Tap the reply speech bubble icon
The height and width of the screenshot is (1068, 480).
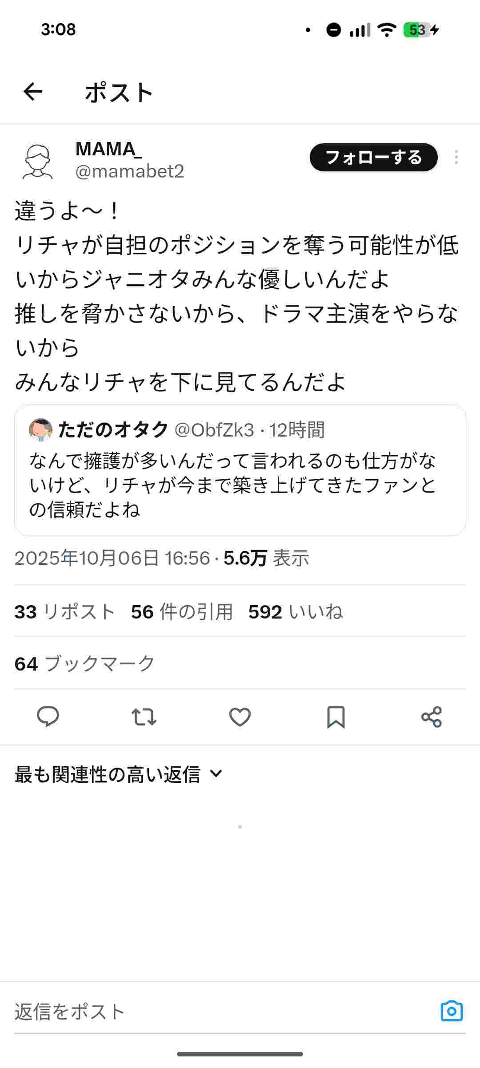click(48, 717)
